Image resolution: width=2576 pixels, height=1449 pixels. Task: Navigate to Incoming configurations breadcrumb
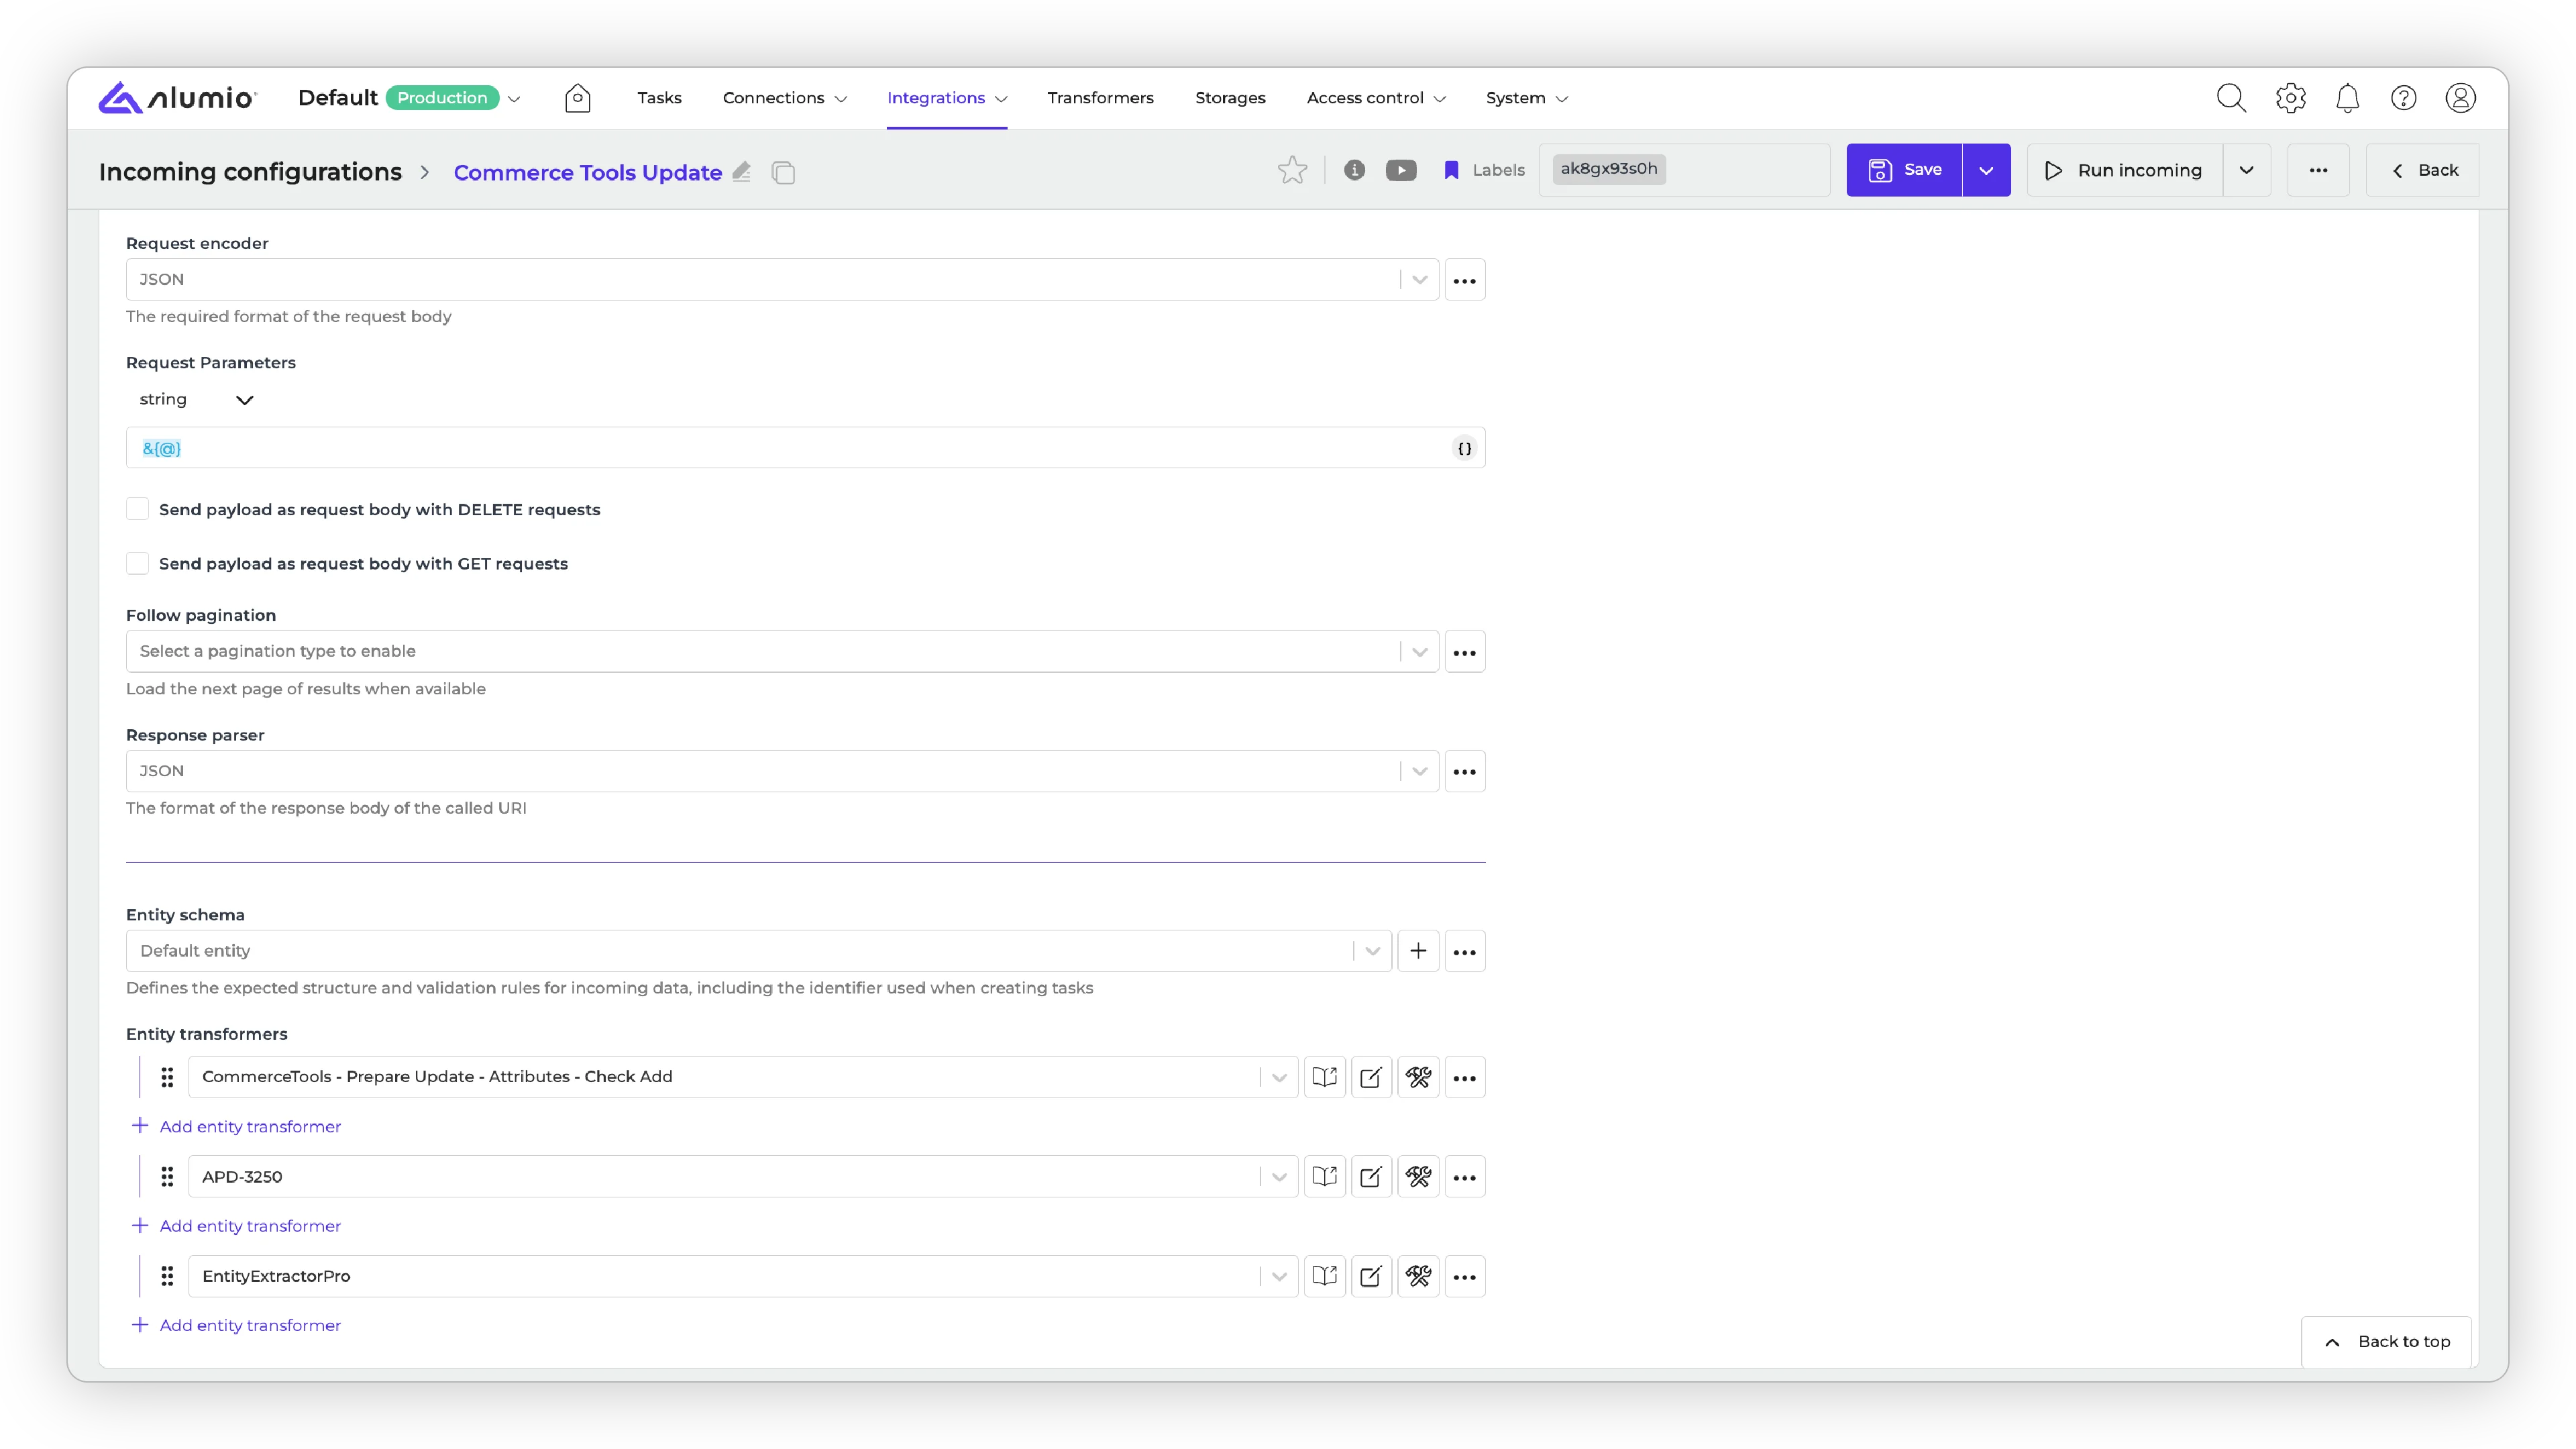250,171
